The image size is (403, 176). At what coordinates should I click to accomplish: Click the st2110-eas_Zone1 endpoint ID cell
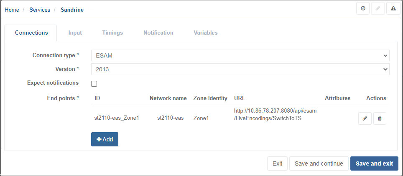pos(117,118)
